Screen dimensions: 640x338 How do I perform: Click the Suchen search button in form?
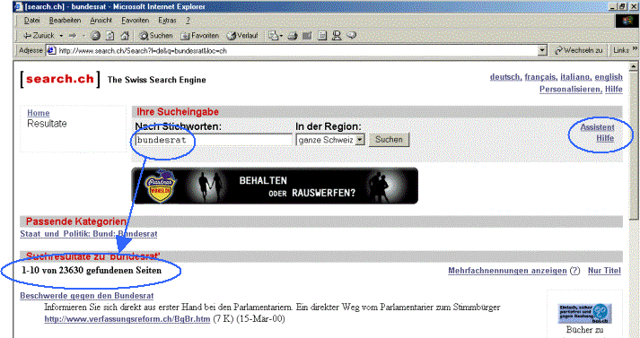(x=389, y=140)
